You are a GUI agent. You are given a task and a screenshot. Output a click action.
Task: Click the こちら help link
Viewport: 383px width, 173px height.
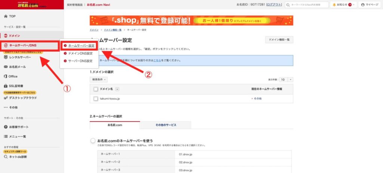pyautogui.click(x=157, y=60)
